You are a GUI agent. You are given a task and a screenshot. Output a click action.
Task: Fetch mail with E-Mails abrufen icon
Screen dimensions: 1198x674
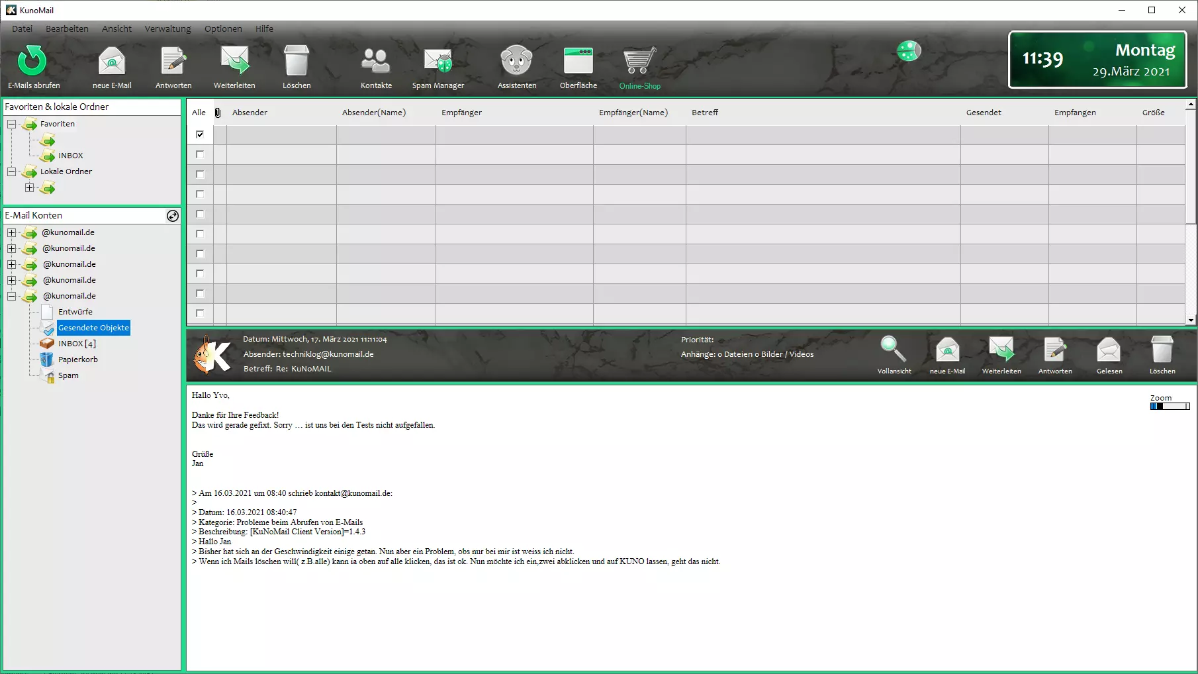[32, 61]
